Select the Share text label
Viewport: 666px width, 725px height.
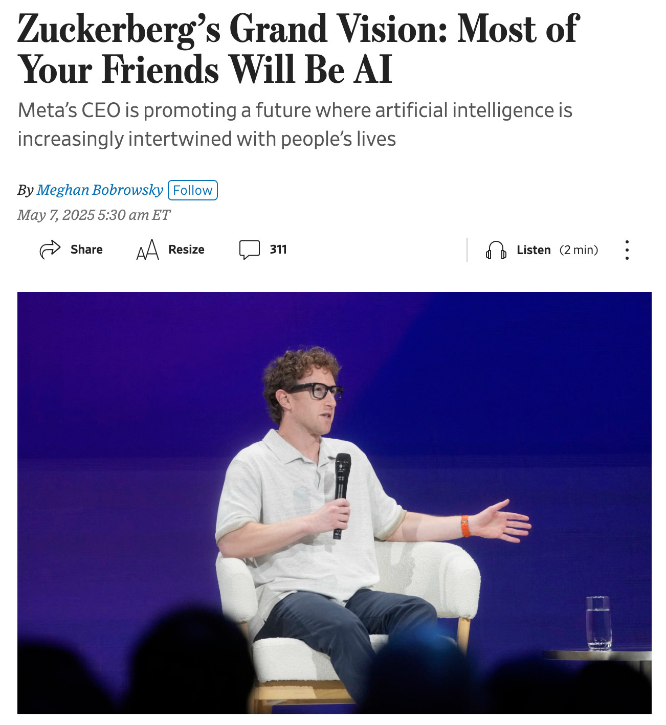click(86, 250)
